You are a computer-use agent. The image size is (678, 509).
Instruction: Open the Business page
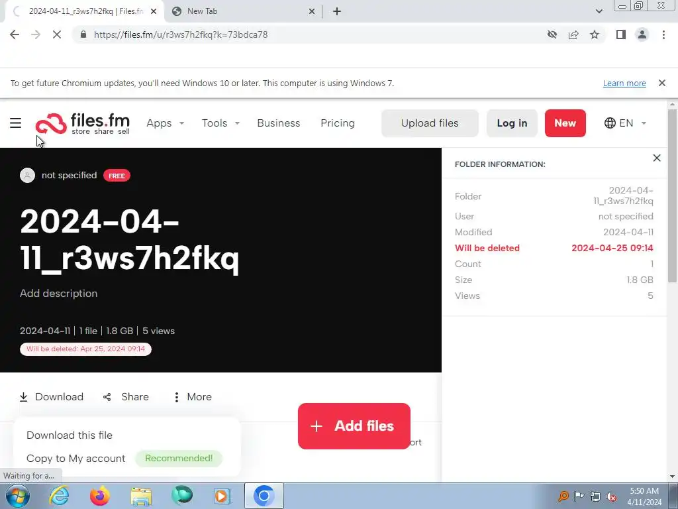(x=279, y=123)
